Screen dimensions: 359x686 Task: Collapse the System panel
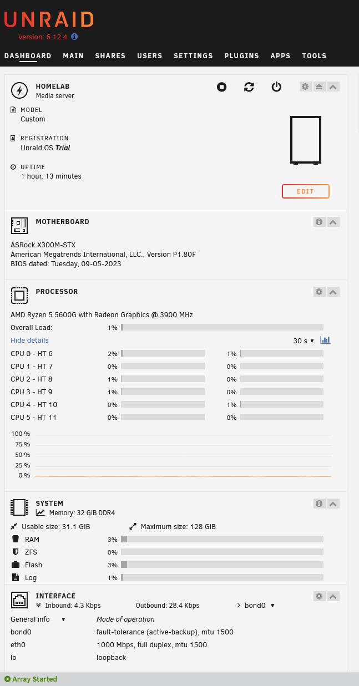coord(333,504)
